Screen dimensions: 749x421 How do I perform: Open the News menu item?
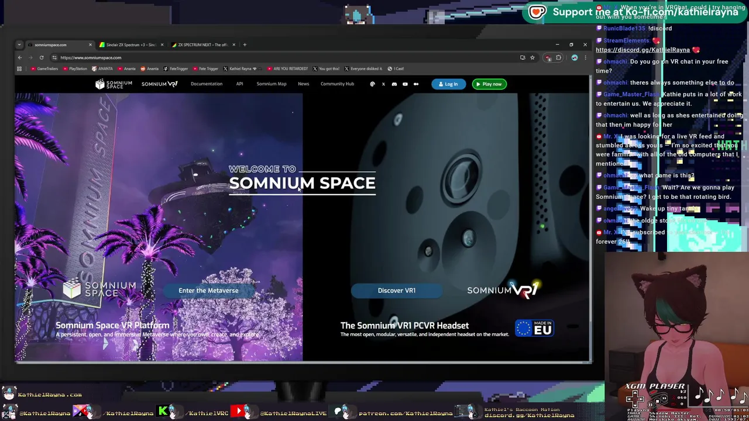(303, 84)
